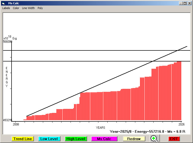Close the Ms Calc window
The image size is (193, 143).
point(189,3)
